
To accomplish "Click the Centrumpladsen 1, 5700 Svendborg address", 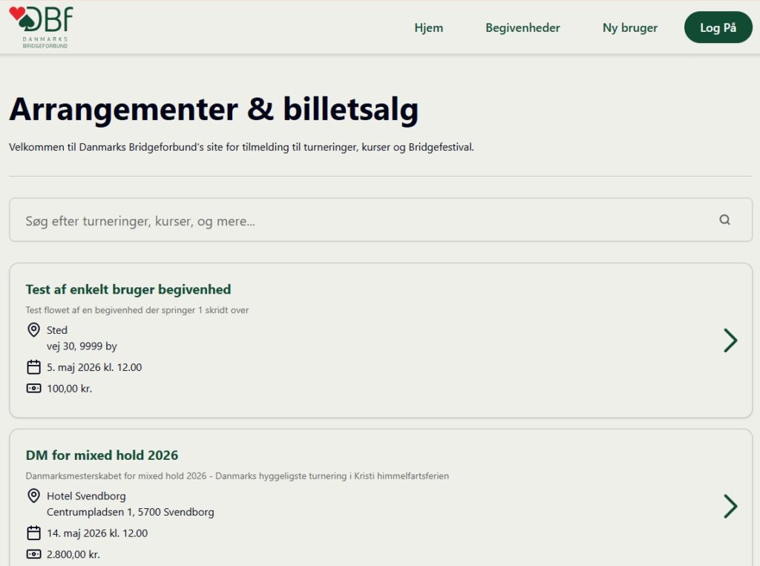I will pyautogui.click(x=131, y=512).
